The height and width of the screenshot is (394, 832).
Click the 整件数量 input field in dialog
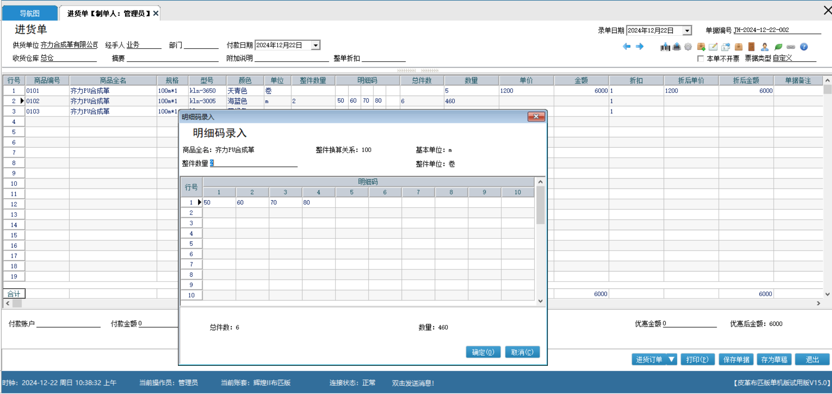pyautogui.click(x=253, y=163)
